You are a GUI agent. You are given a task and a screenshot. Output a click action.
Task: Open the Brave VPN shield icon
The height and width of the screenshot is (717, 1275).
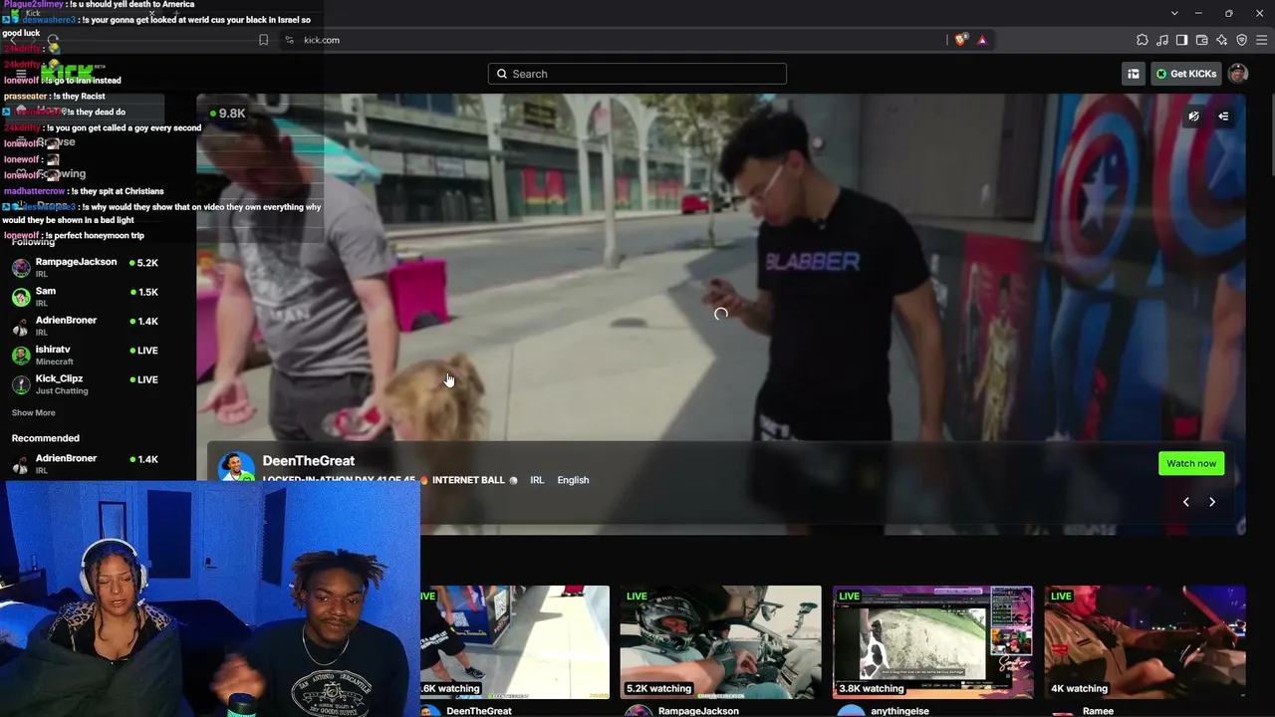(1242, 40)
